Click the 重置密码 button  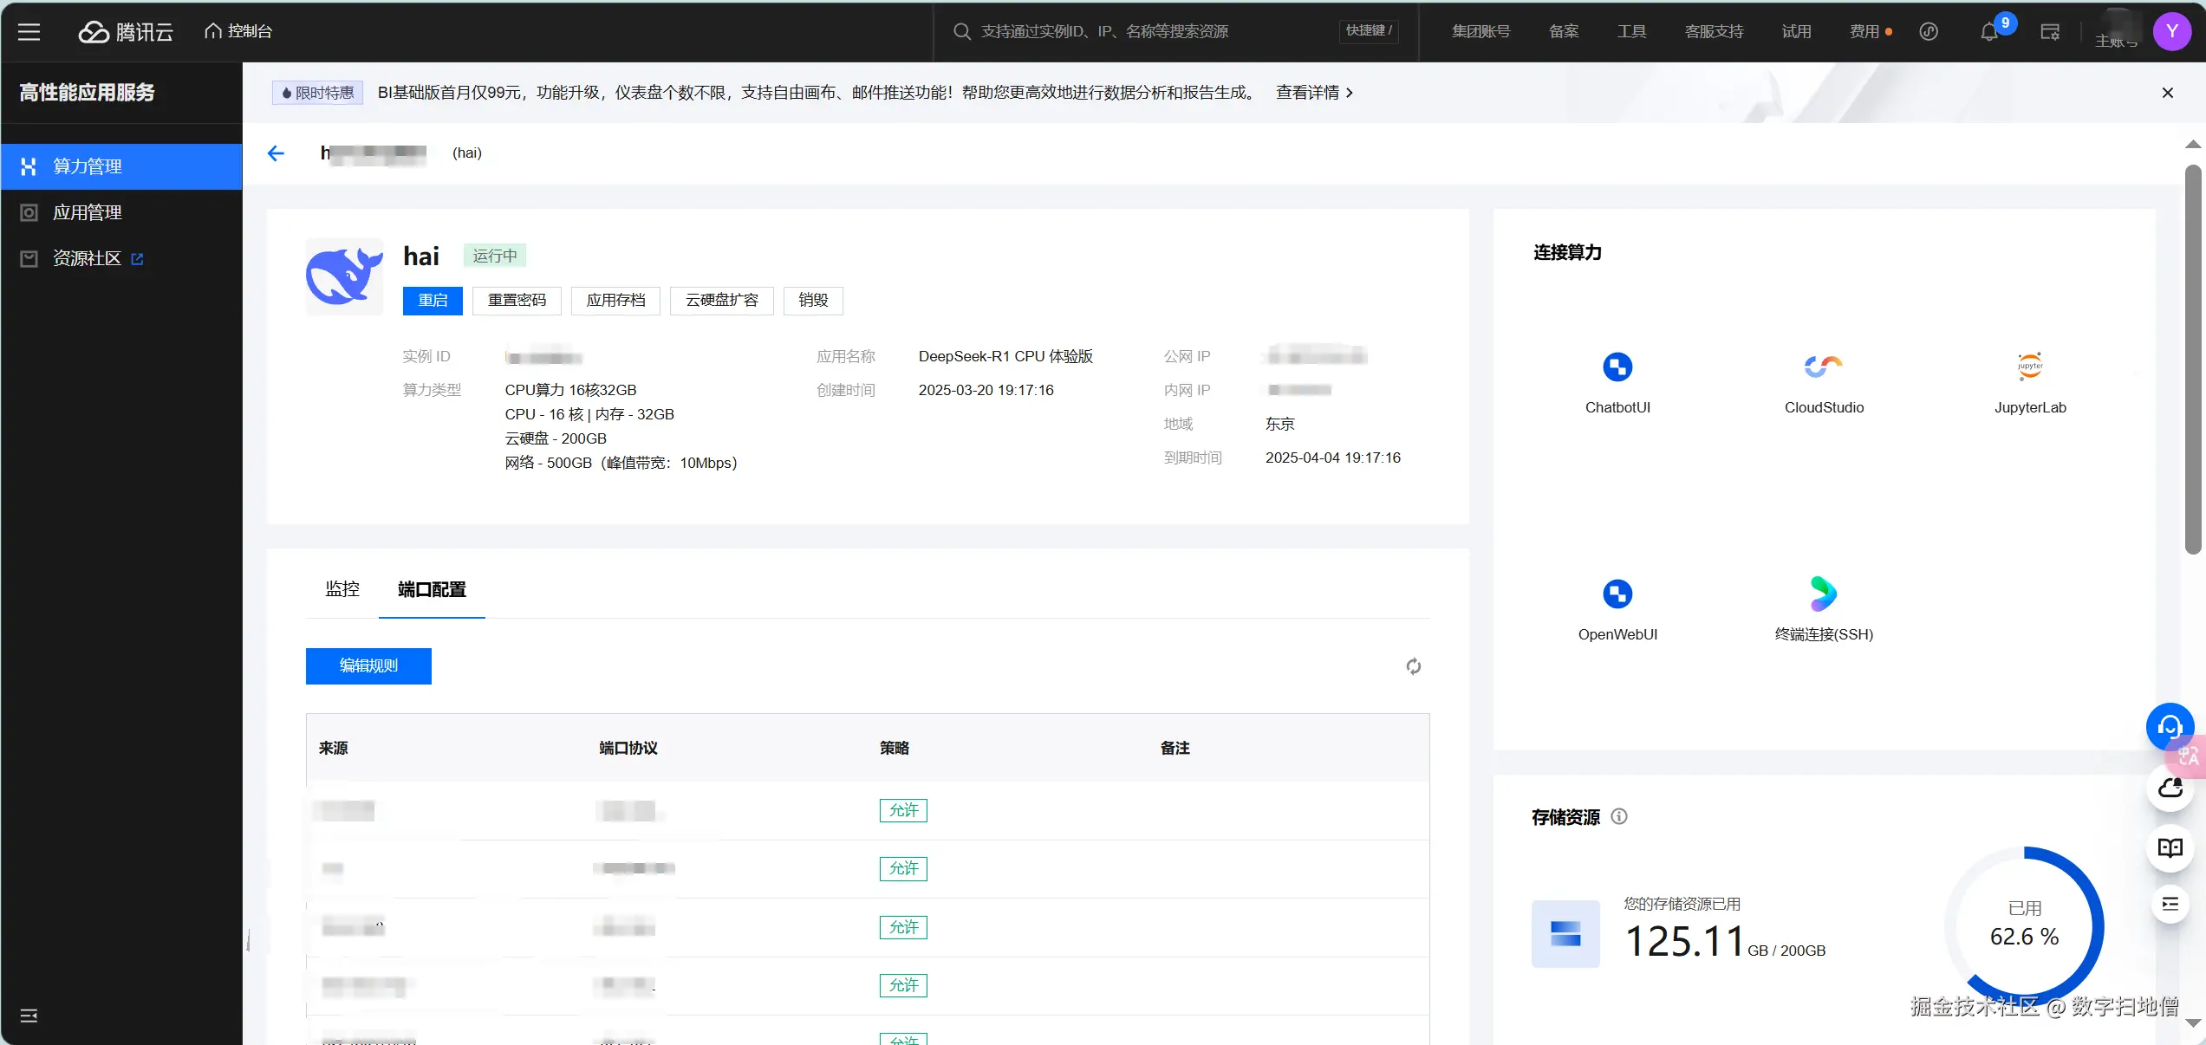coord(517,300)
